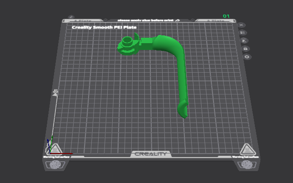Click the pencil icon to edit plate name
Viewport: 293px width, 183px height.
pyautogui.click(x=71, y=17)
